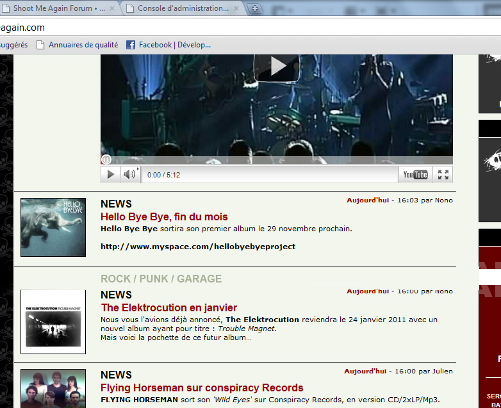Click the NEWS heading above The Elektrocution
This screenshot has height=408, width=501.
pos(117,295)
